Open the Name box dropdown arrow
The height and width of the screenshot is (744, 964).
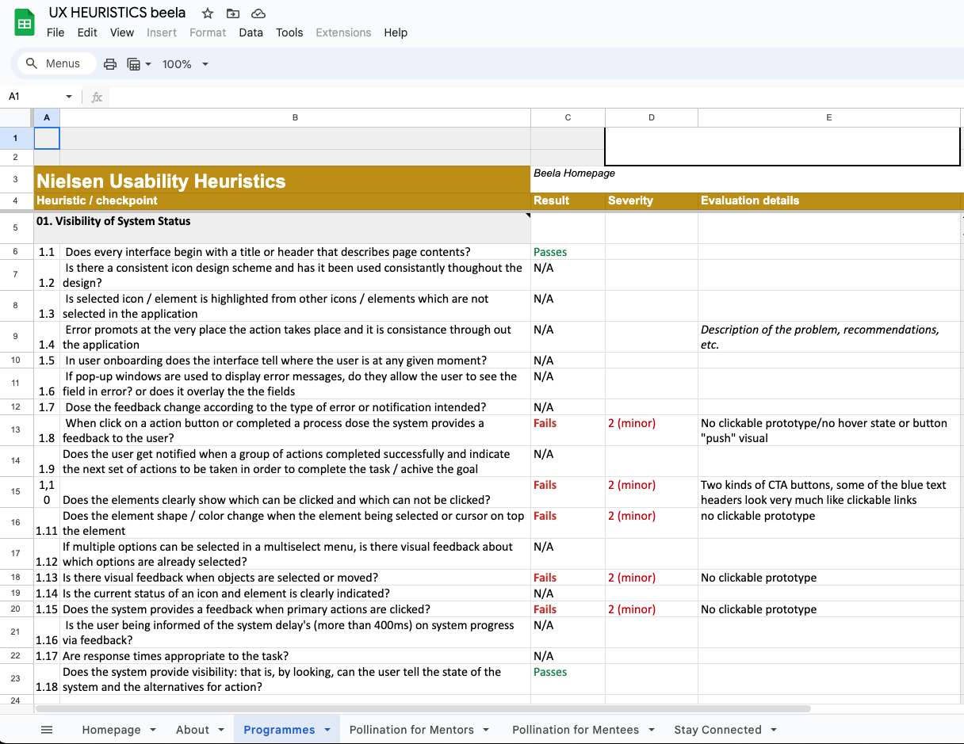pos(69,97)
